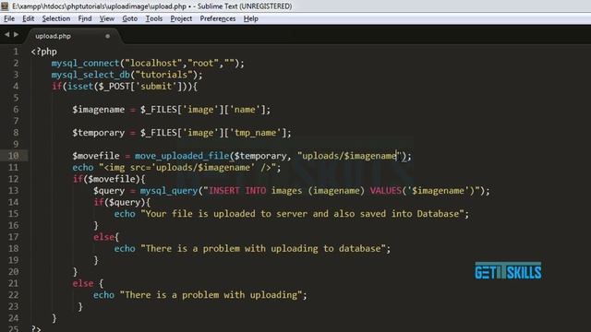
Task: Open the File menu
Action: 9,18
